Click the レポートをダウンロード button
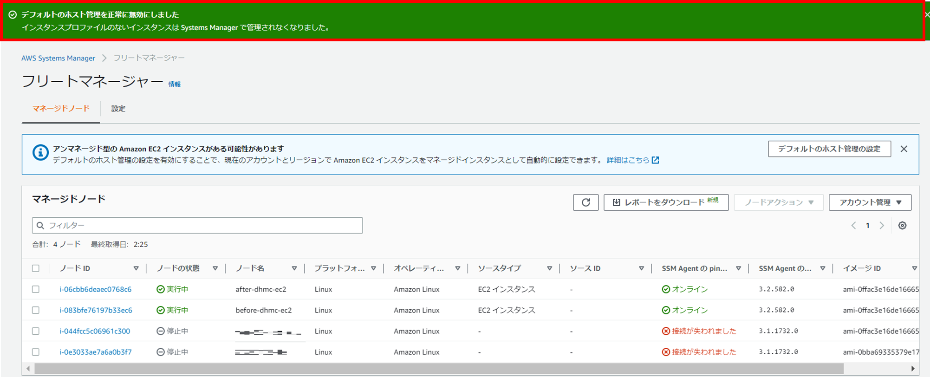This screenshot has width=930, height=377. (666, 202)
